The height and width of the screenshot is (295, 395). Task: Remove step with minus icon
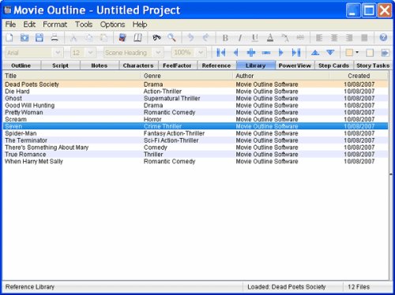(266, 53)
